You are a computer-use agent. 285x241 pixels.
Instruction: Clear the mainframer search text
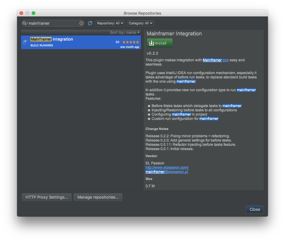(x=81, y=23)
